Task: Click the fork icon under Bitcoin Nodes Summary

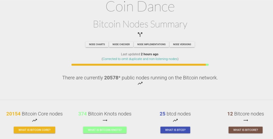Action: [140, 34]
